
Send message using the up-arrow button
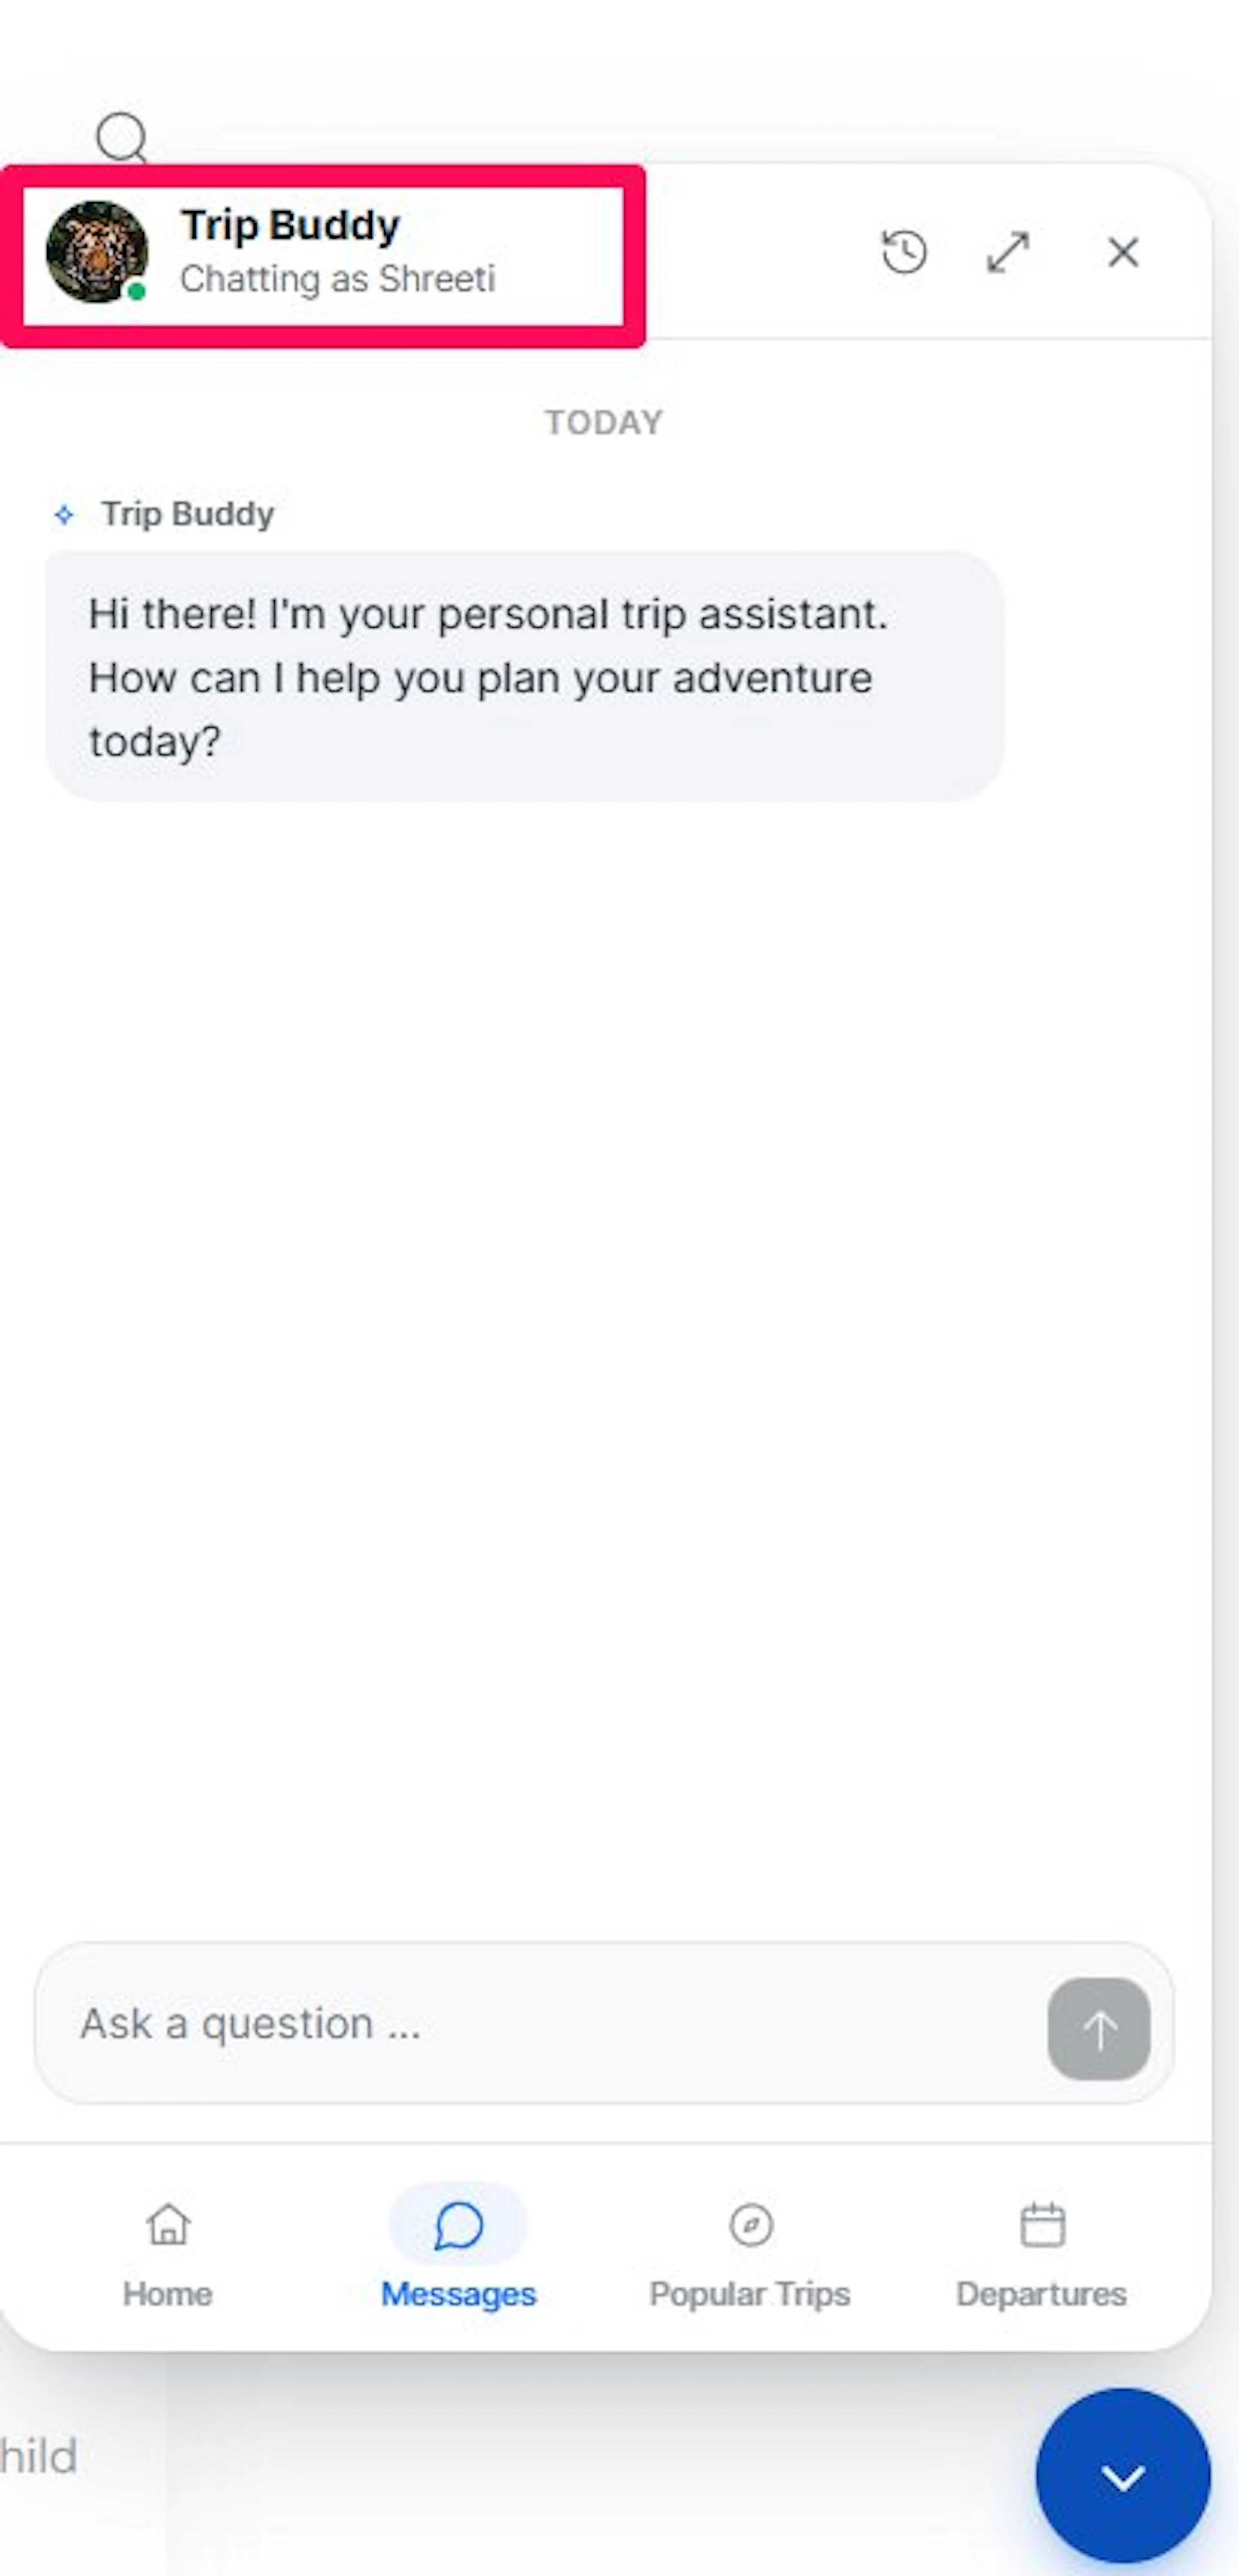[1098, 2028]
